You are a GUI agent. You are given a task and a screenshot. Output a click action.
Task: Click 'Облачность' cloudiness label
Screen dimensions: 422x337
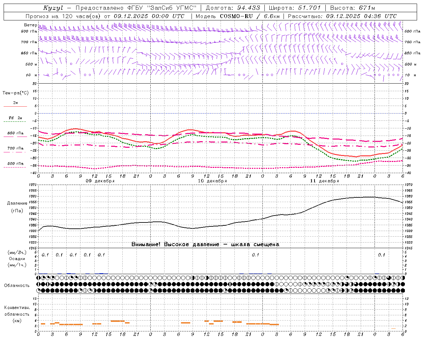[17, 286]
